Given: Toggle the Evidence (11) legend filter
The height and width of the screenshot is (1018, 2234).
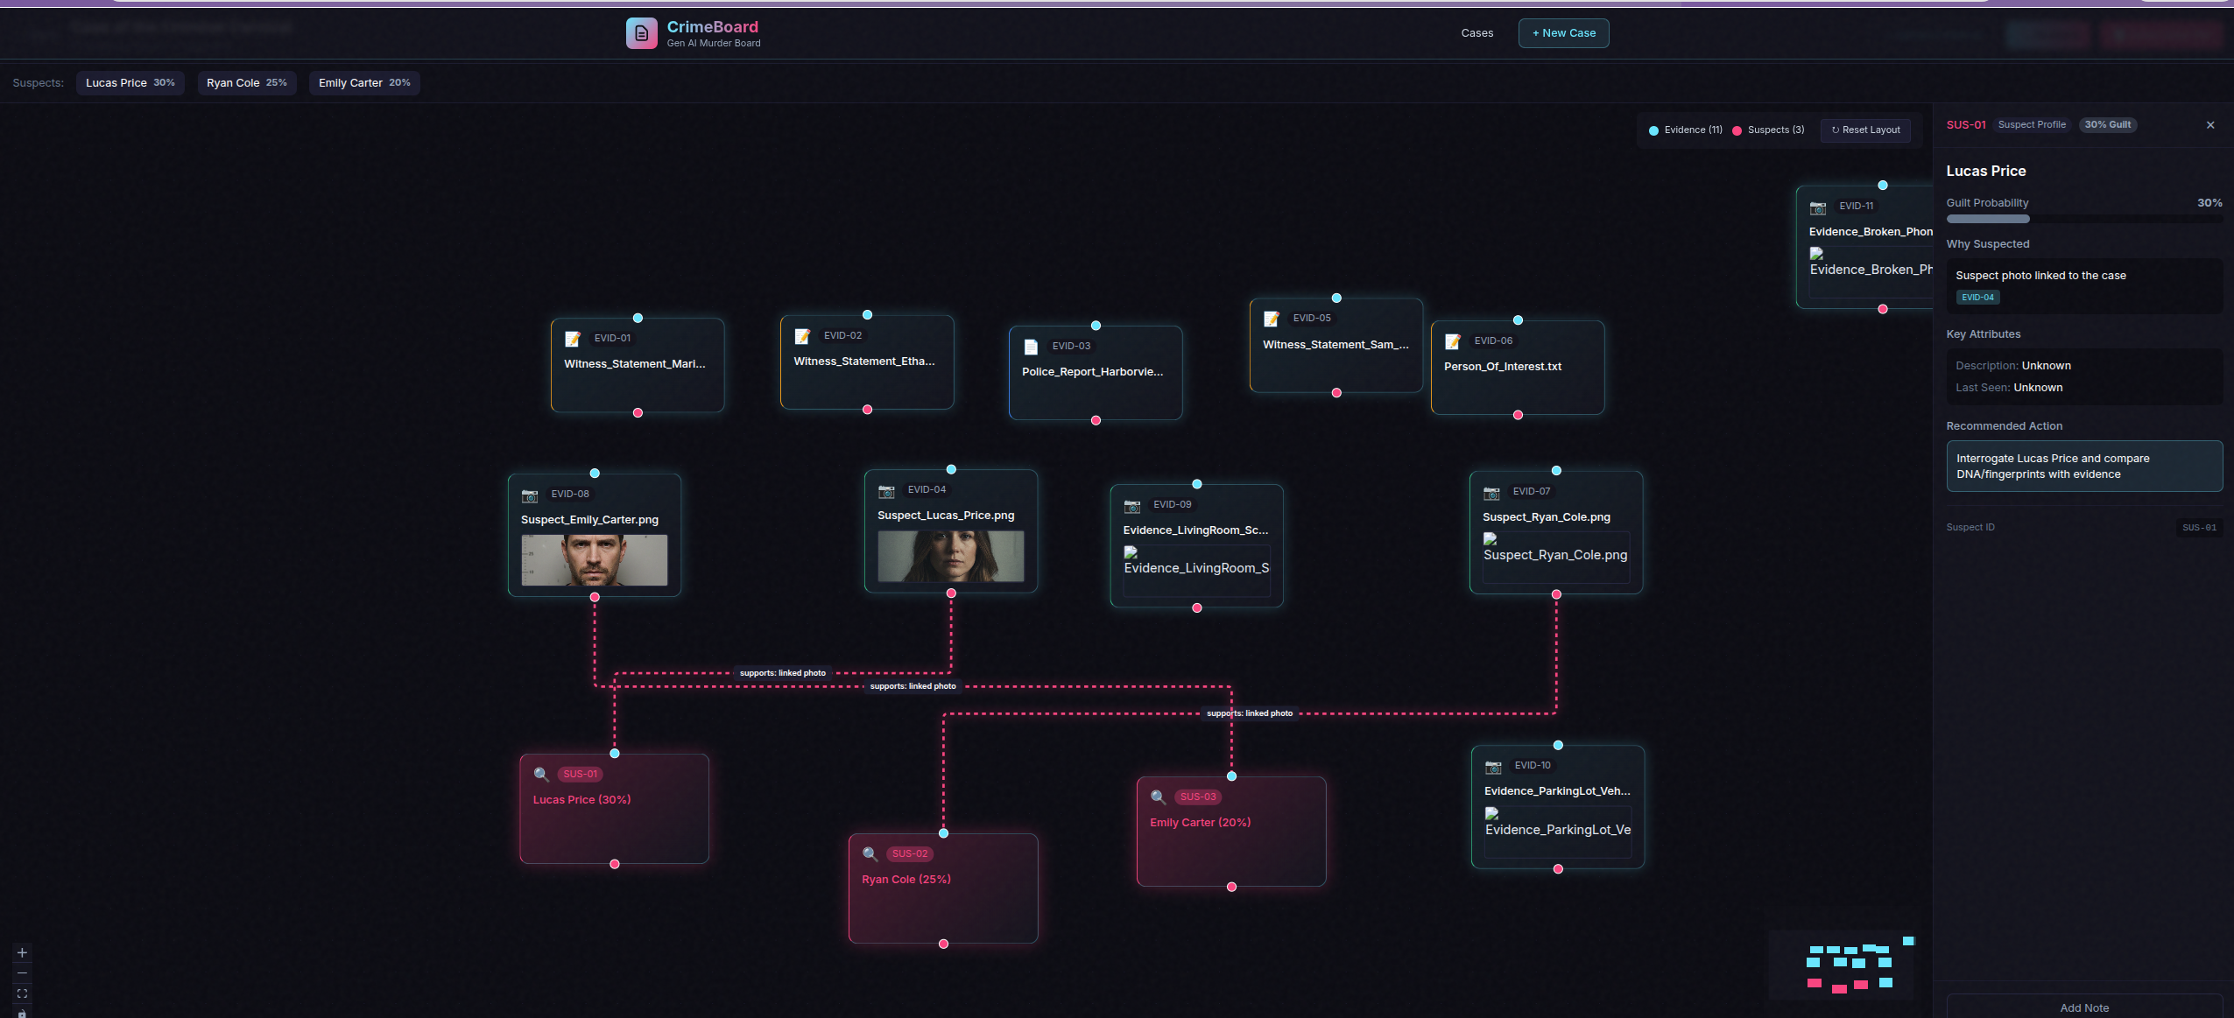Looking at the screenshot, I should click(x=1684, y=130).
